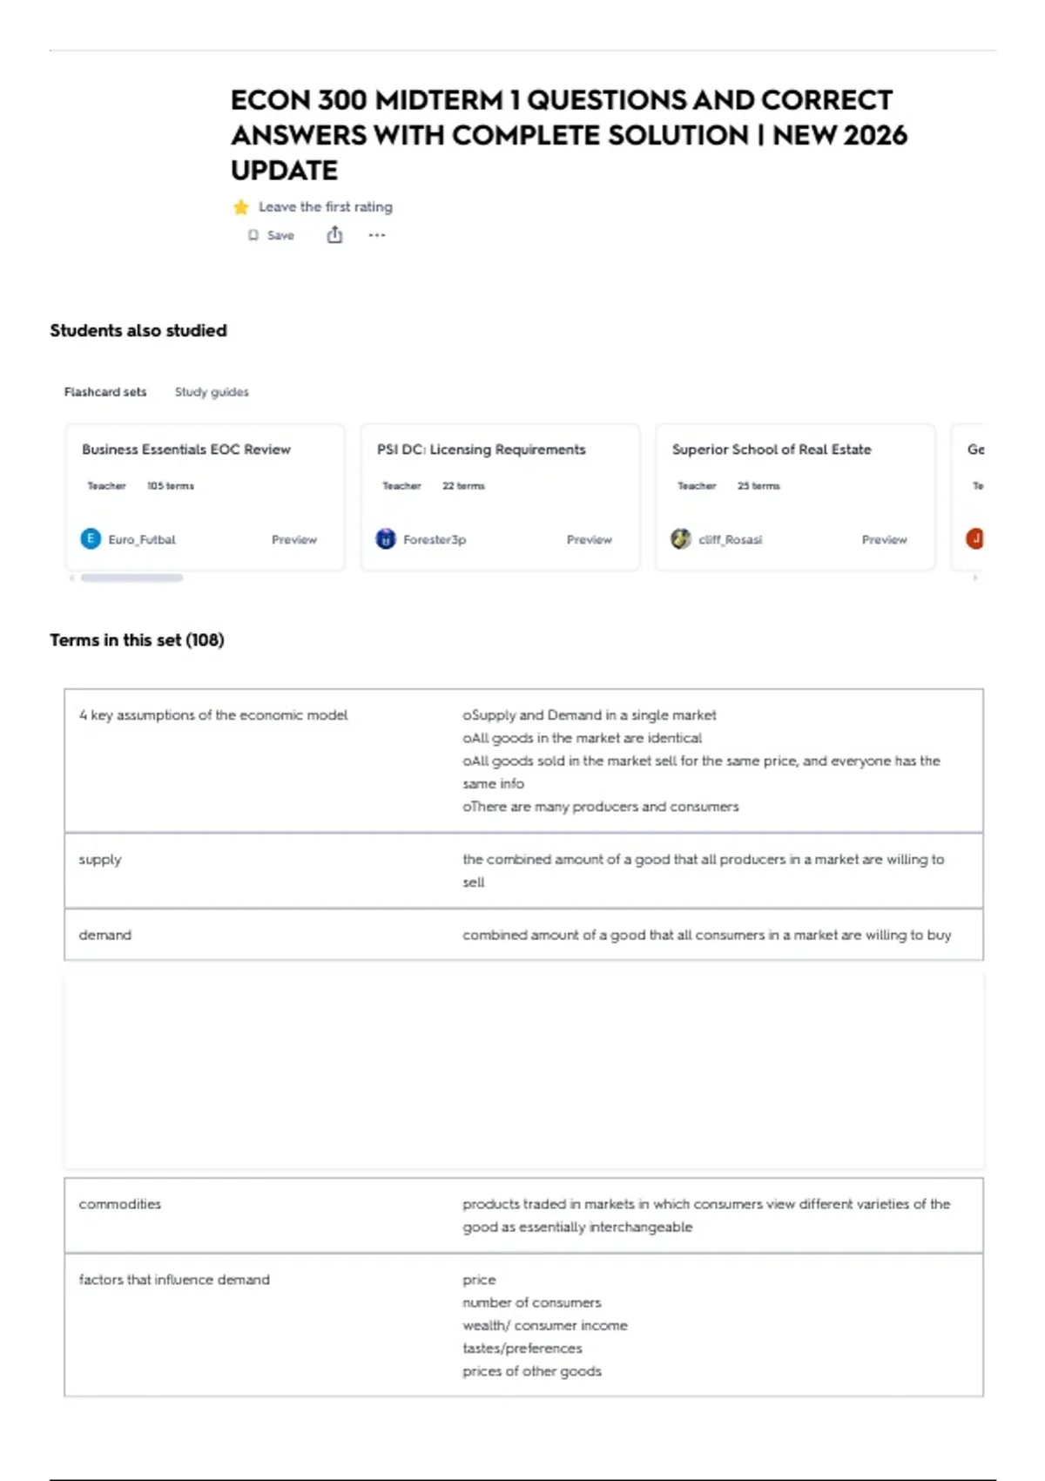The width and height of the screenshot is (1045, 1481).
Task: Open the share upload icon
Action: click(x=334, y=234)
